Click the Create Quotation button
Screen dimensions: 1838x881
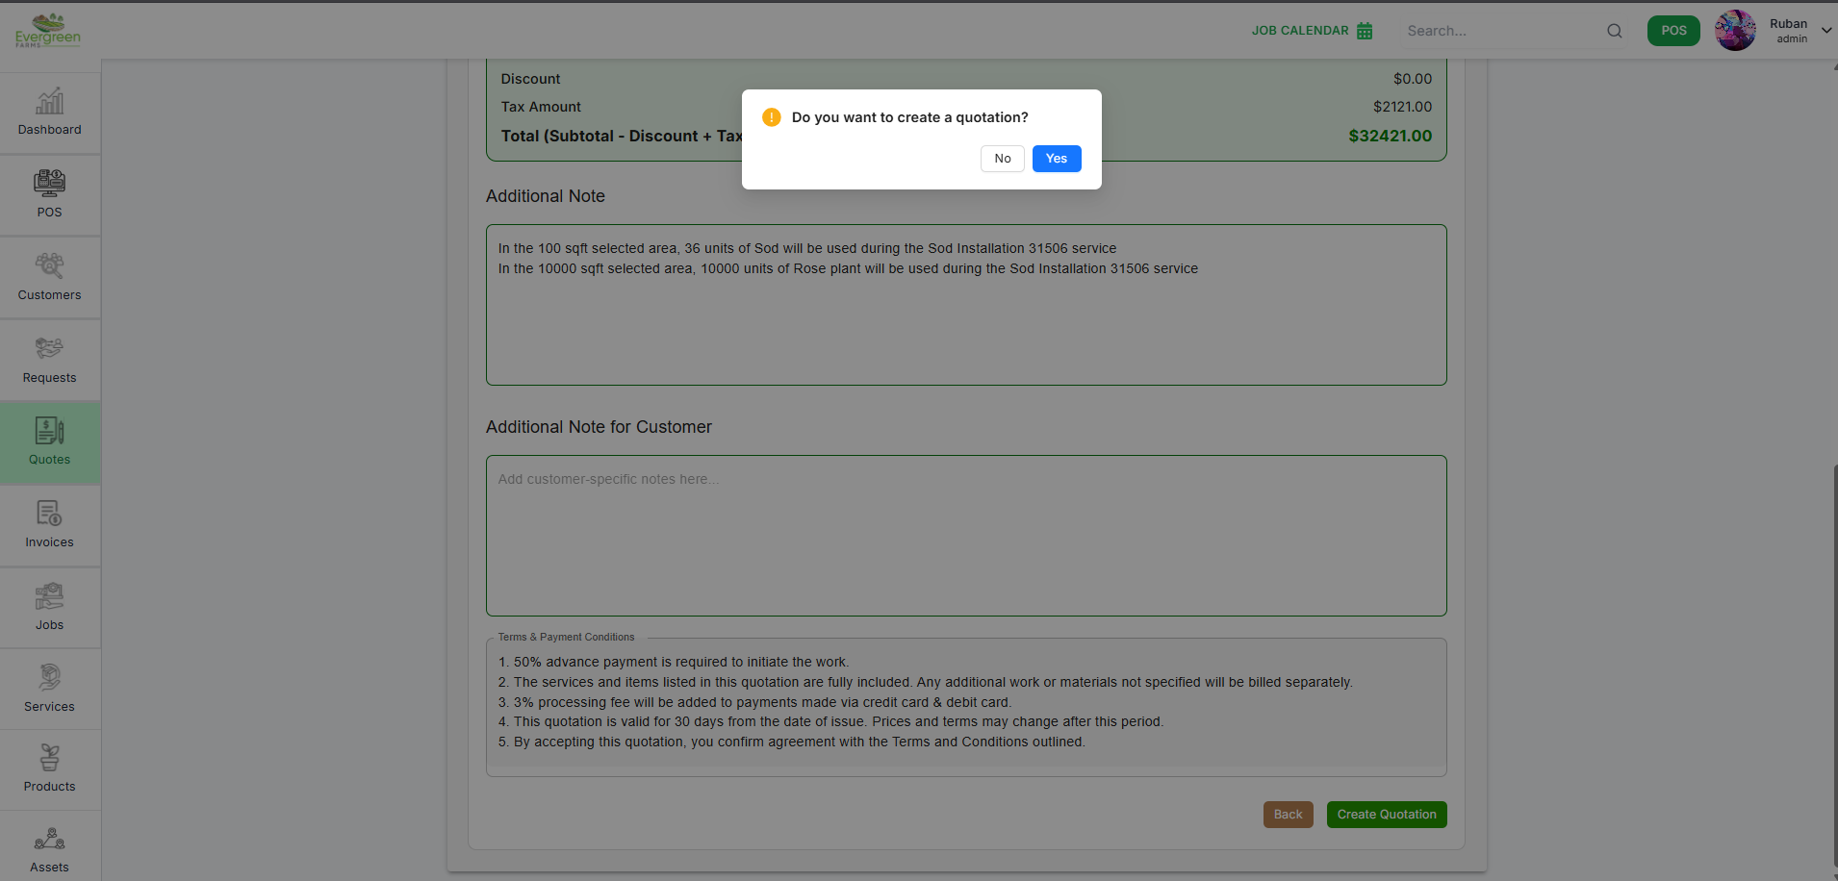[x=1387, y=815]
